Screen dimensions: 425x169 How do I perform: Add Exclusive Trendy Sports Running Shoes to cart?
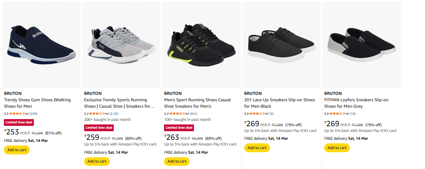pyautogui.click(x=97, y=161)
